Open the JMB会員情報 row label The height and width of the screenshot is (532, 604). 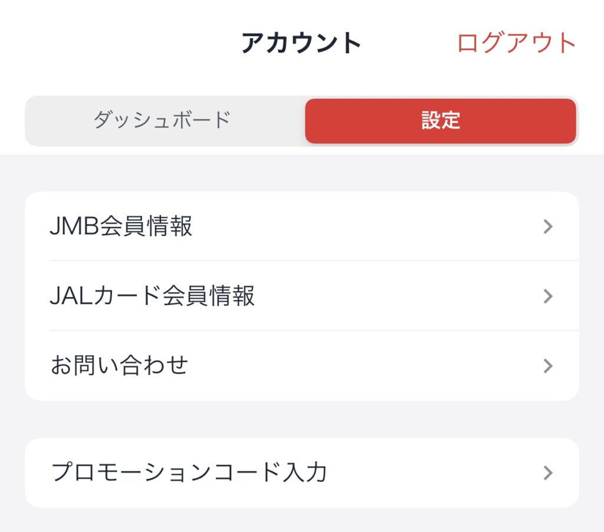tap(121, 226)
